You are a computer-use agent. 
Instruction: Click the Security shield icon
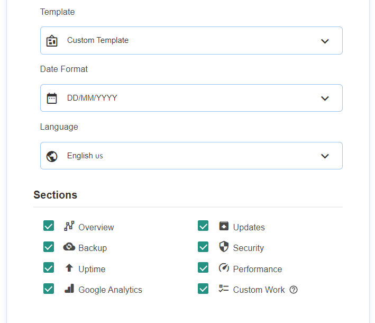coord(224,247)
